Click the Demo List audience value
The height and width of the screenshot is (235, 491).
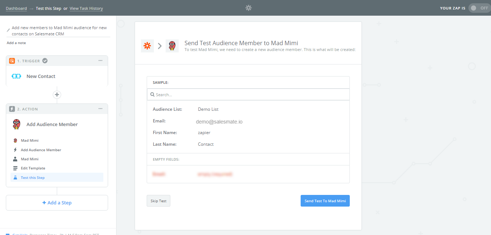[208, 109]
